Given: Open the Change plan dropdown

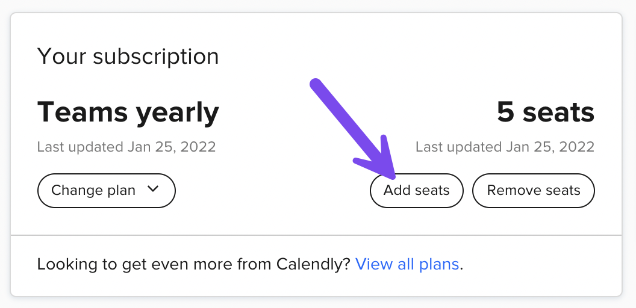Looking at the screenshot, I should point(106,191).
